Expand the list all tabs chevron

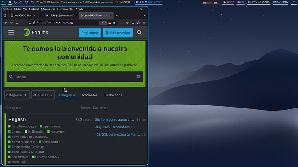144,16
